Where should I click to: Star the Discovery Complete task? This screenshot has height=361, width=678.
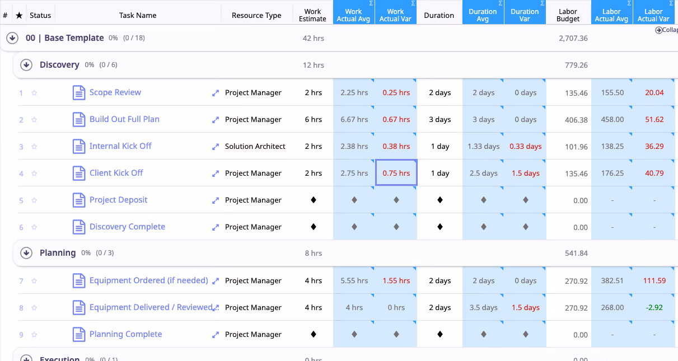34,227
